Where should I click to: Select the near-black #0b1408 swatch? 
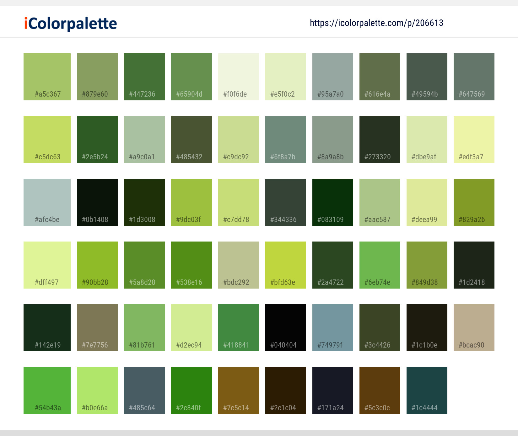[x=97, y=202]
